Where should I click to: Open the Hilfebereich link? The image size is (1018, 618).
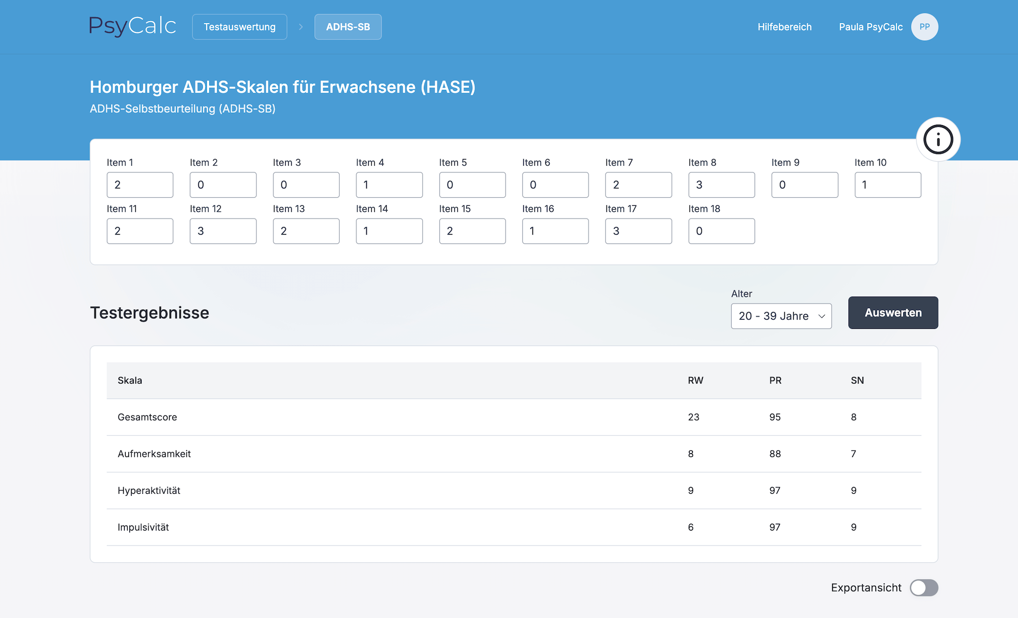pyautogui.click(x=784, y=27)
